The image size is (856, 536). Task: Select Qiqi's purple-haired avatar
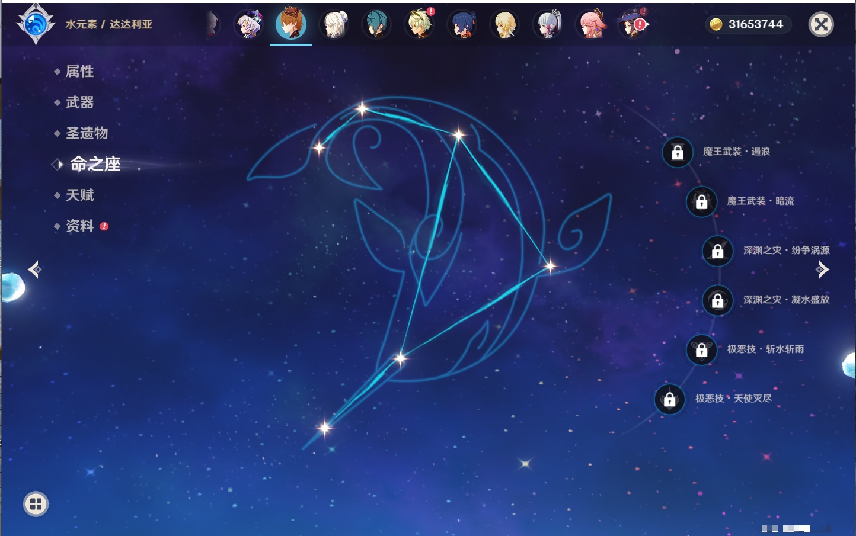[x=248, y=25]
